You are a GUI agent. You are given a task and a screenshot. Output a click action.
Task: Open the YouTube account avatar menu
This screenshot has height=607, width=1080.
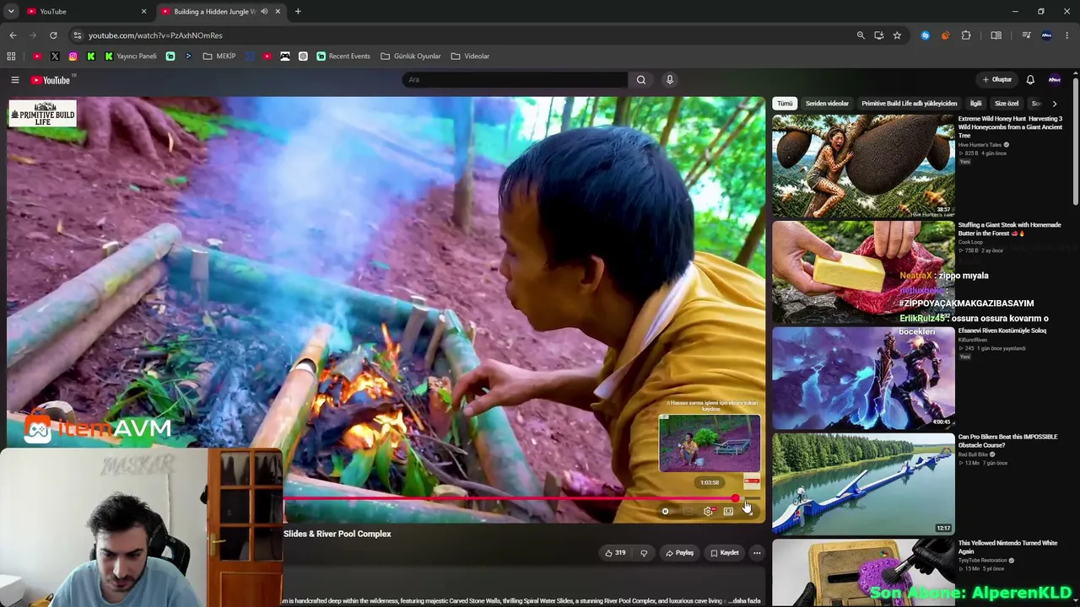(1055, 80)
